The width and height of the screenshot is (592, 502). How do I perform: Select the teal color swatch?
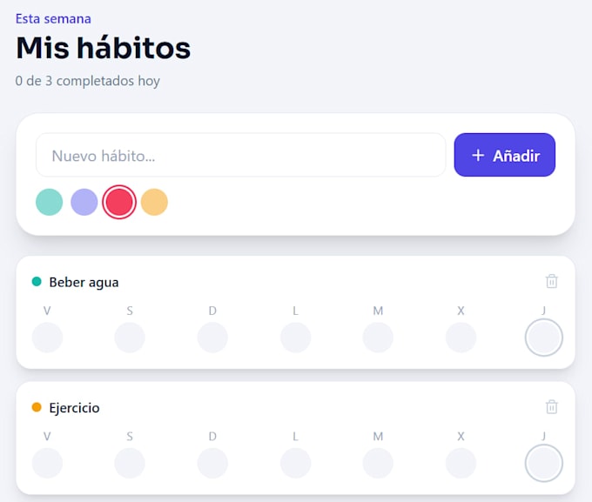click(49, 202)
